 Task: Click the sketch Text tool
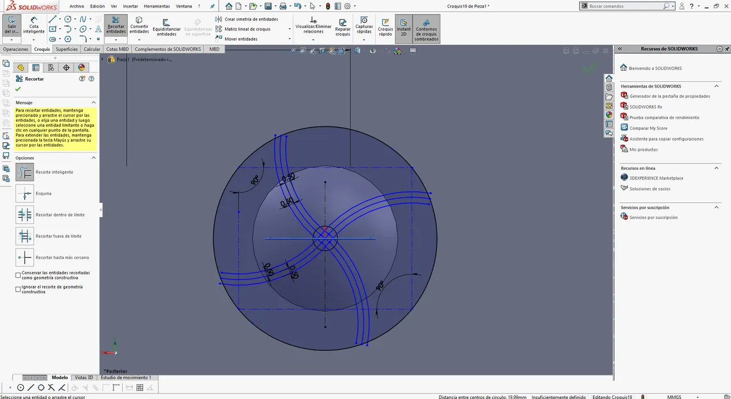coord(98,29)
